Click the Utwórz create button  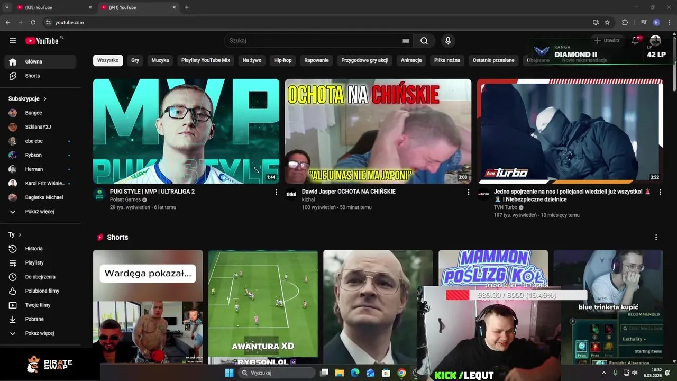(607, 40)
